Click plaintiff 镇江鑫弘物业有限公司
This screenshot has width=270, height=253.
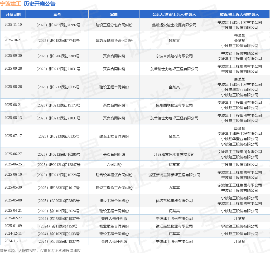(x=174, y=226)
